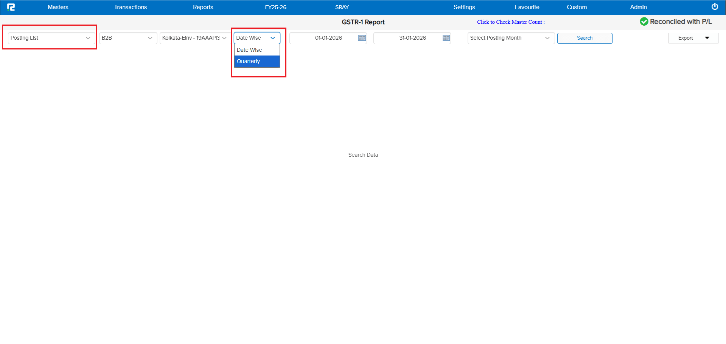Open the calendar icon beside 31-01-2026
Viewport: 726px width, 344px height.
click(446, 38)
